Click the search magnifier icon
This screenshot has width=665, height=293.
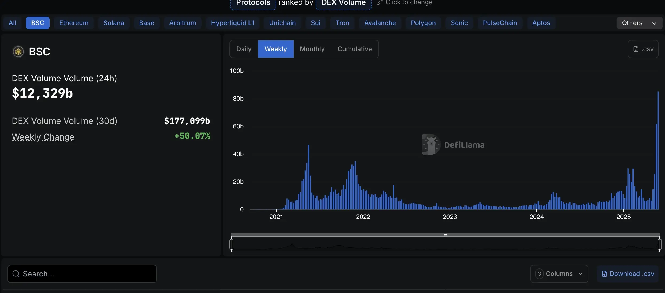(x=16, y=274)
